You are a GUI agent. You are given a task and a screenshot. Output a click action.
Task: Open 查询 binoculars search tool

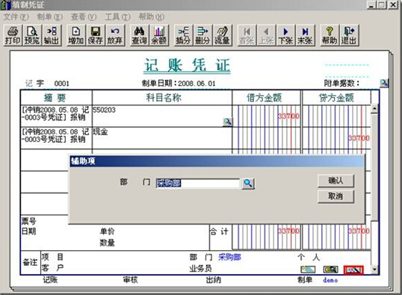click(139, 35)
